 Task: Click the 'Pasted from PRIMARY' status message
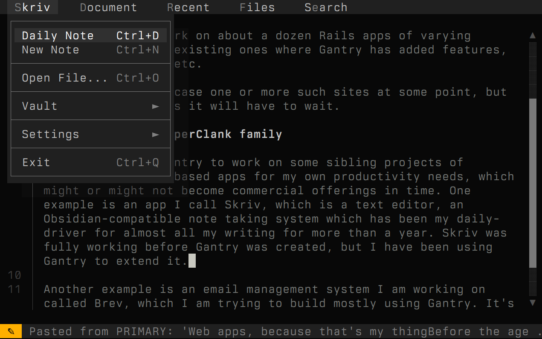click(285, 331)
